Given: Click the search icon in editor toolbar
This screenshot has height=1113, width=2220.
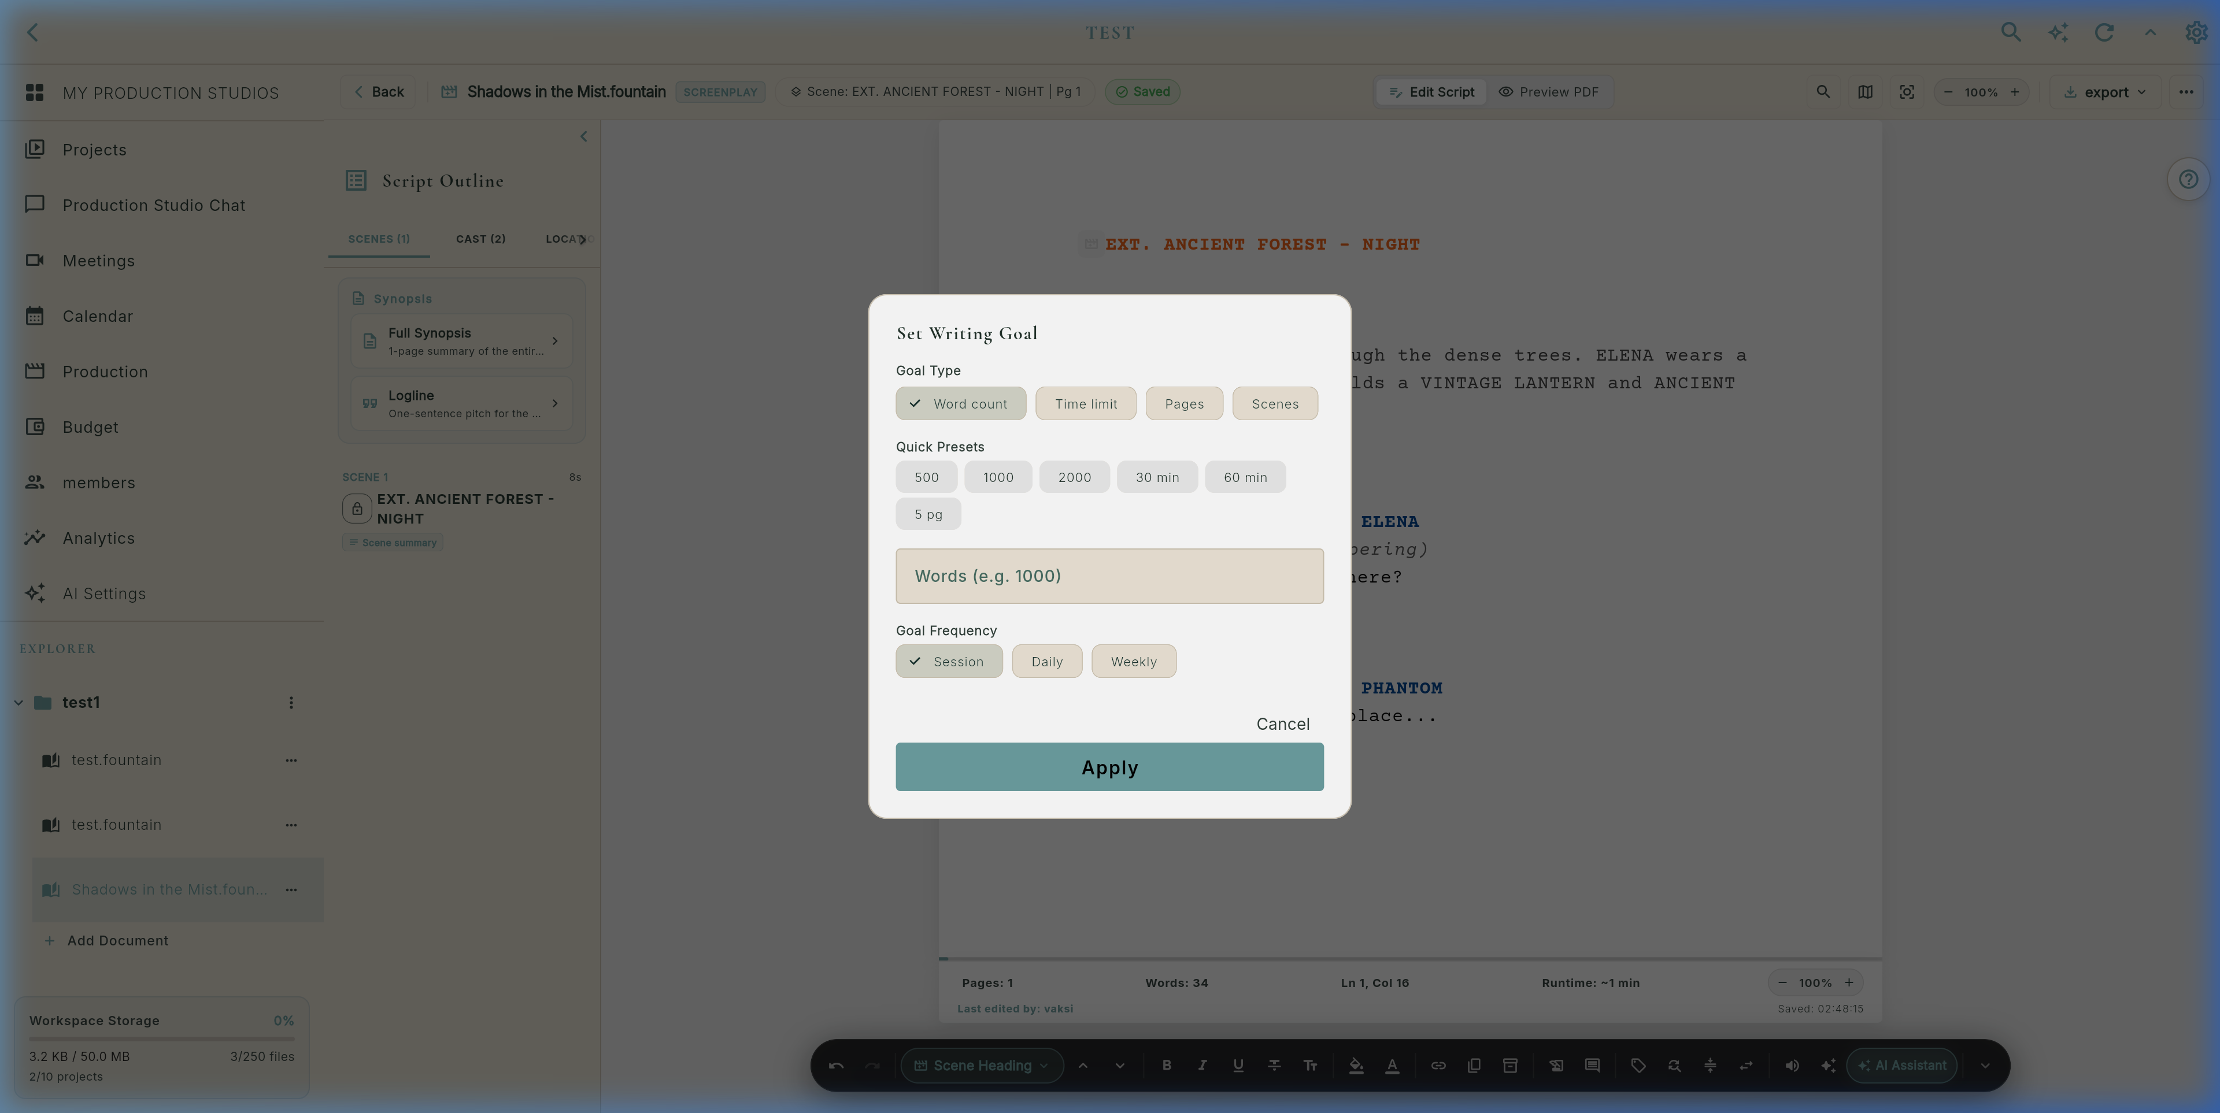Looking at the screenshot, I should (x=1823, y=91).
